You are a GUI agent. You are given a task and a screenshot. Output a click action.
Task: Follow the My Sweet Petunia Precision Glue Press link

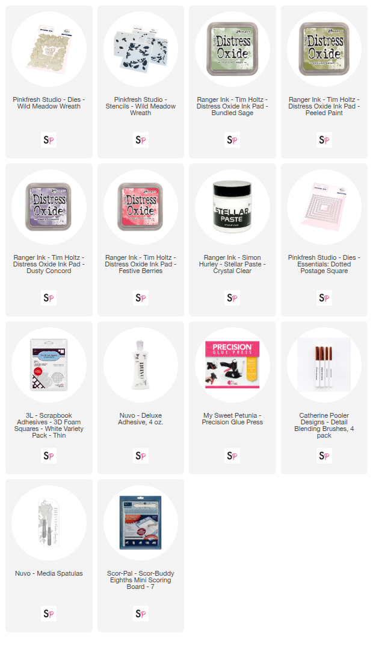(232, 419)
